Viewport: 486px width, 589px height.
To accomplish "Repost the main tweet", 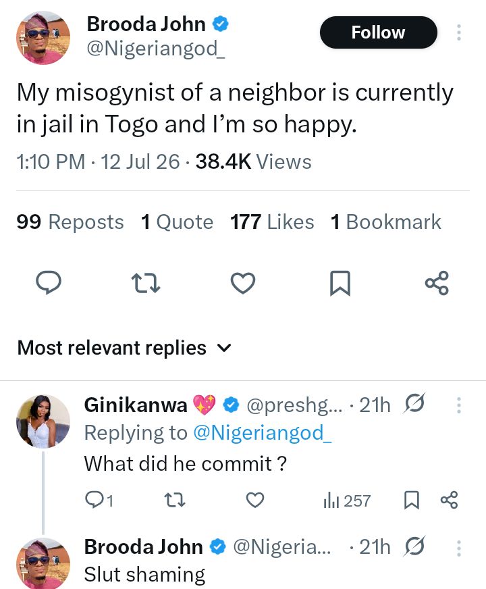I will pyautogui.click(x=146, y=283).
